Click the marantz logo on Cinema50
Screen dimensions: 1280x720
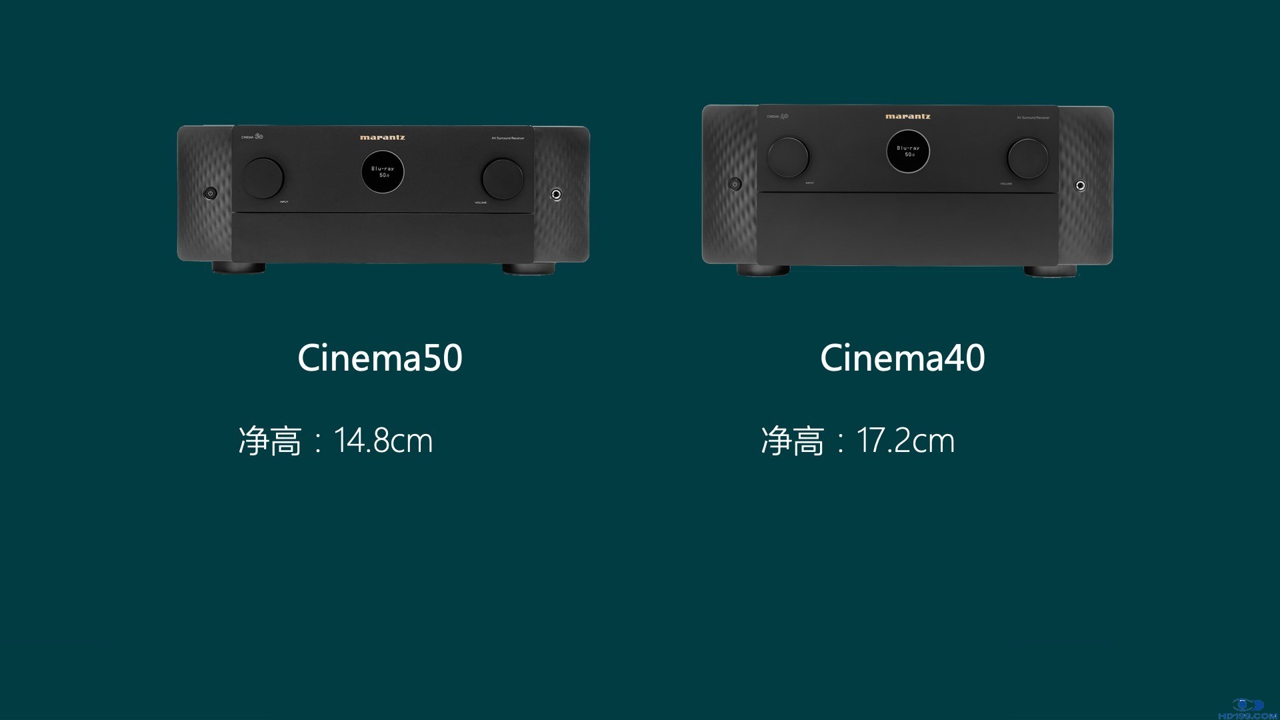pos(383,137)
